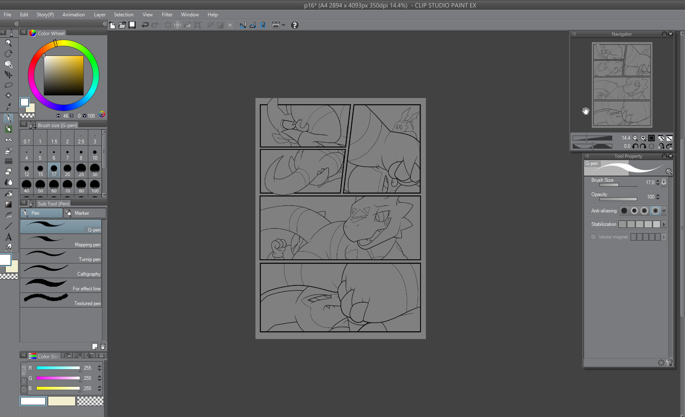Choose the Turnip pen sub tool

coord(60,256)
